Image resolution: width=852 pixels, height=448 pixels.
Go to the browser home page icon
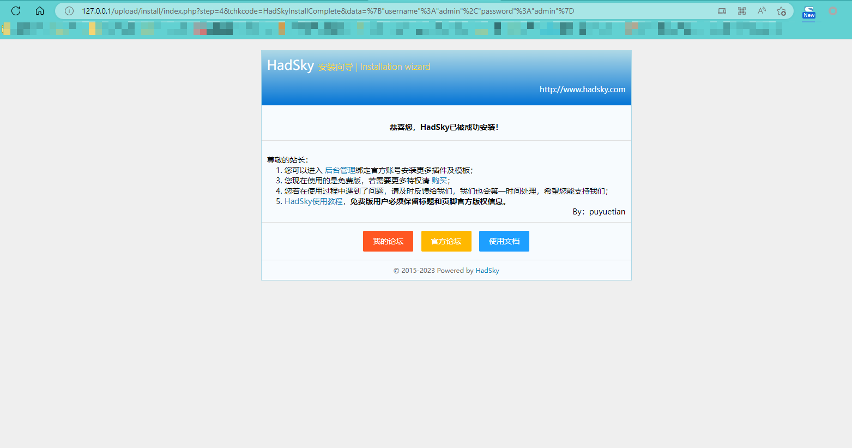[x=40, y=11]
